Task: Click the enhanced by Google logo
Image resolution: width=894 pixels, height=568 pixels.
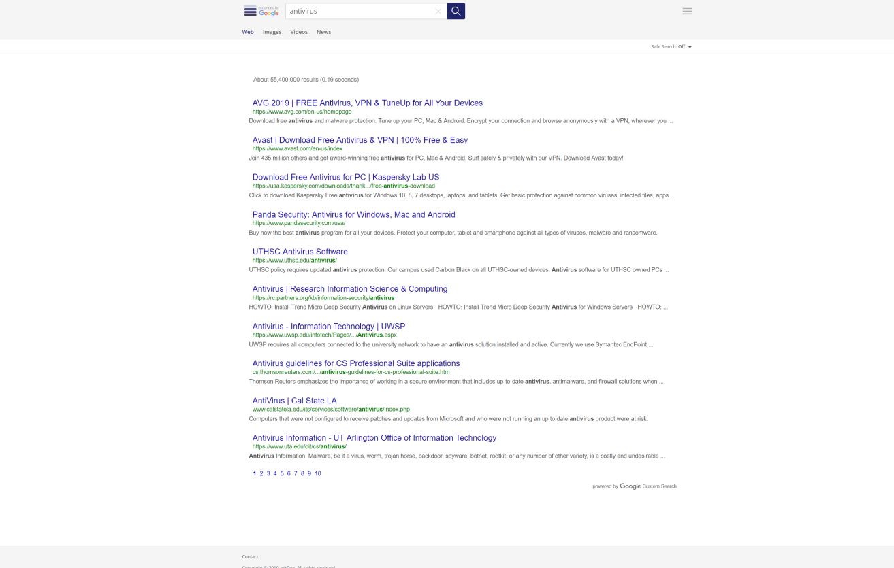Action: pos(261,11)
